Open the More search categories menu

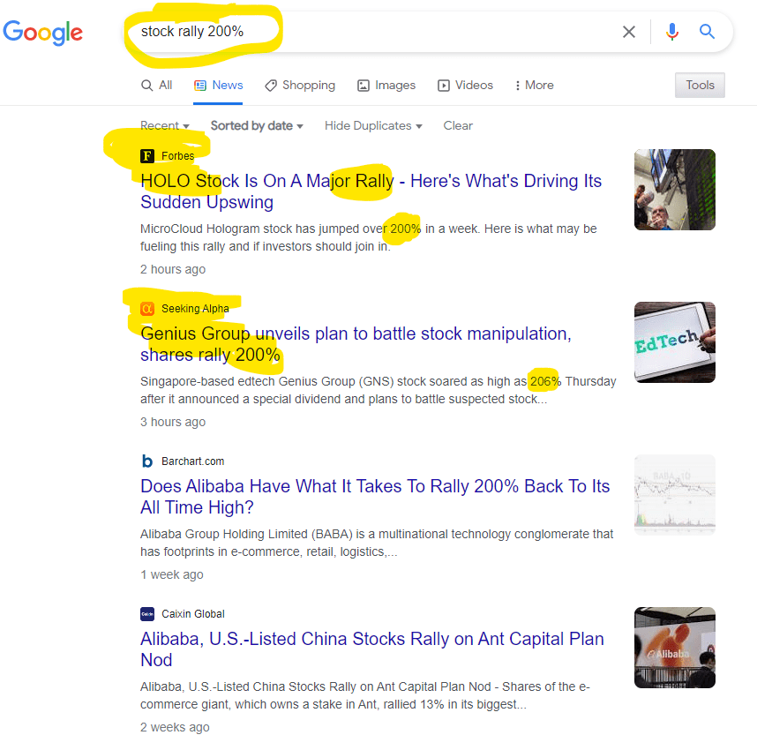coord(535,86)
